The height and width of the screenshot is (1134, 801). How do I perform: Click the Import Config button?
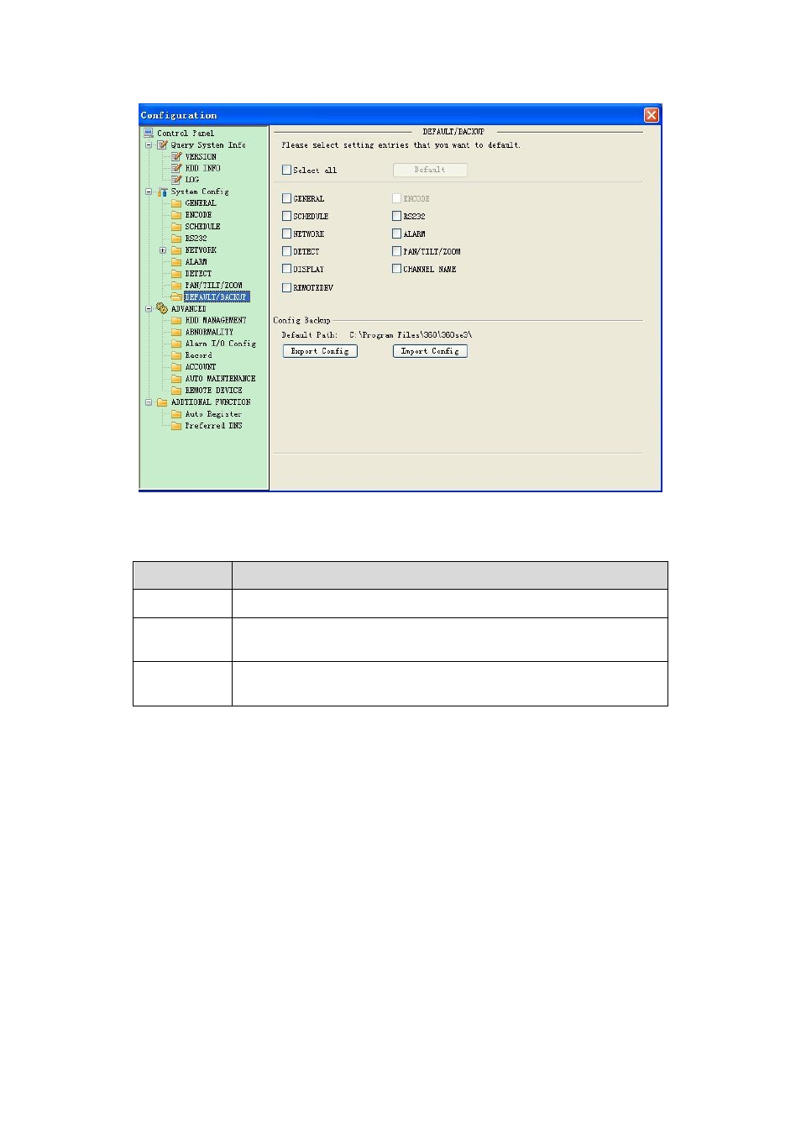pyautogui.click(x=430, y=351)
